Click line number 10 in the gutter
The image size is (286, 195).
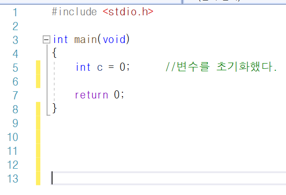(x=12, y=137)
